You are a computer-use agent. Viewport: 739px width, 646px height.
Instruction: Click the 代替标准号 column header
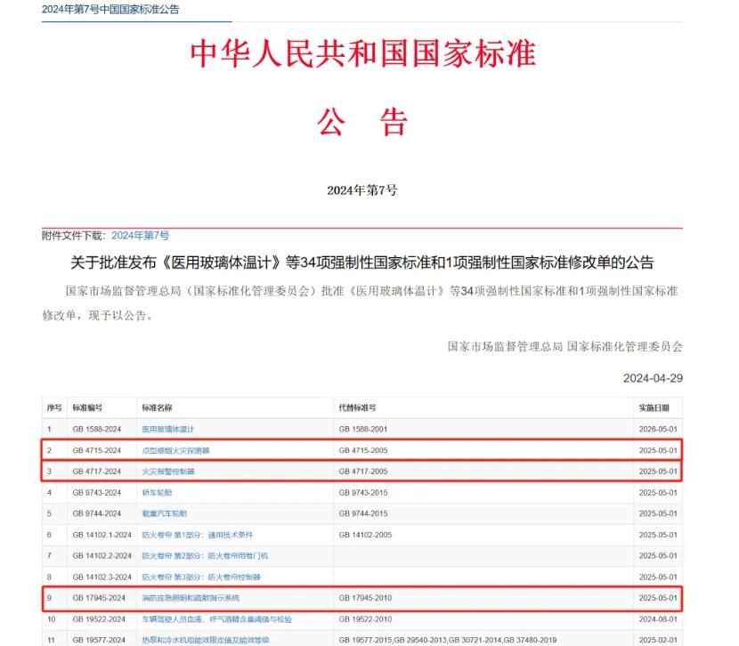(357, 408)
